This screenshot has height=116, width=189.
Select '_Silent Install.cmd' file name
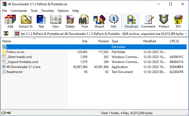pyautogui.click(x=19, y=57)
